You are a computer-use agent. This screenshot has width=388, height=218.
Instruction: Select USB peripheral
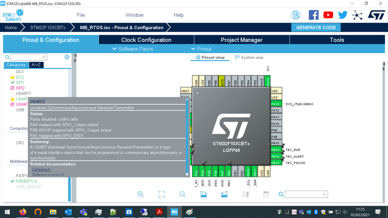pyautogui.click(x=20, y=110)
